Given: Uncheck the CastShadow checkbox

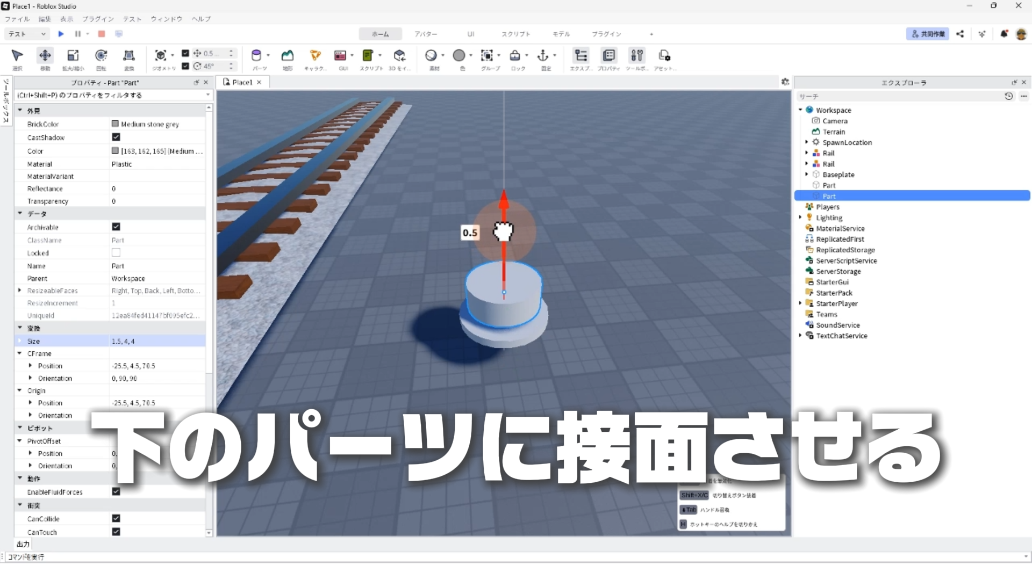Looking at the screenshot, I should 116,137.
